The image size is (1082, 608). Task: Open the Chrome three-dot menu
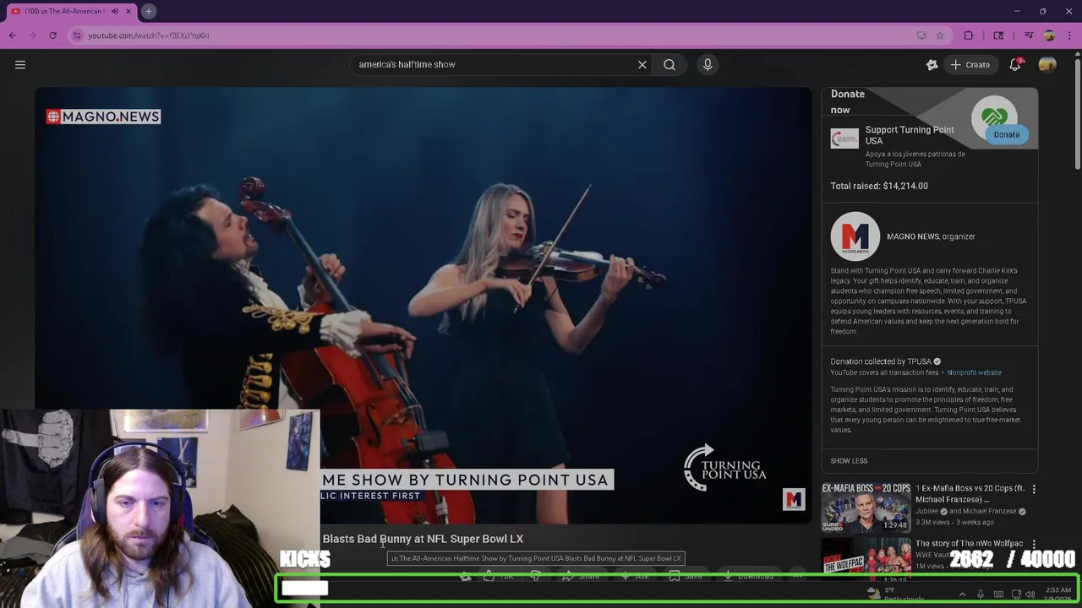[x=1069, y=35]
